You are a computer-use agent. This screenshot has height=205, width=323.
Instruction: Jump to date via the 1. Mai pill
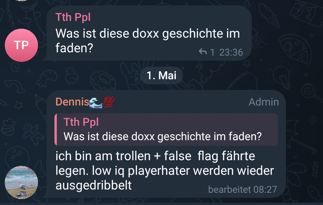(x=161, y=75)
